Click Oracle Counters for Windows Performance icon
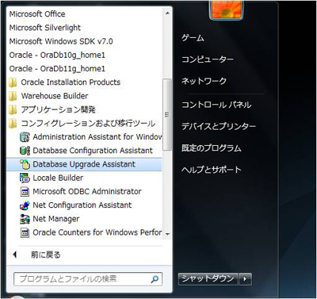The image size is (317, 299). point(25,232)
